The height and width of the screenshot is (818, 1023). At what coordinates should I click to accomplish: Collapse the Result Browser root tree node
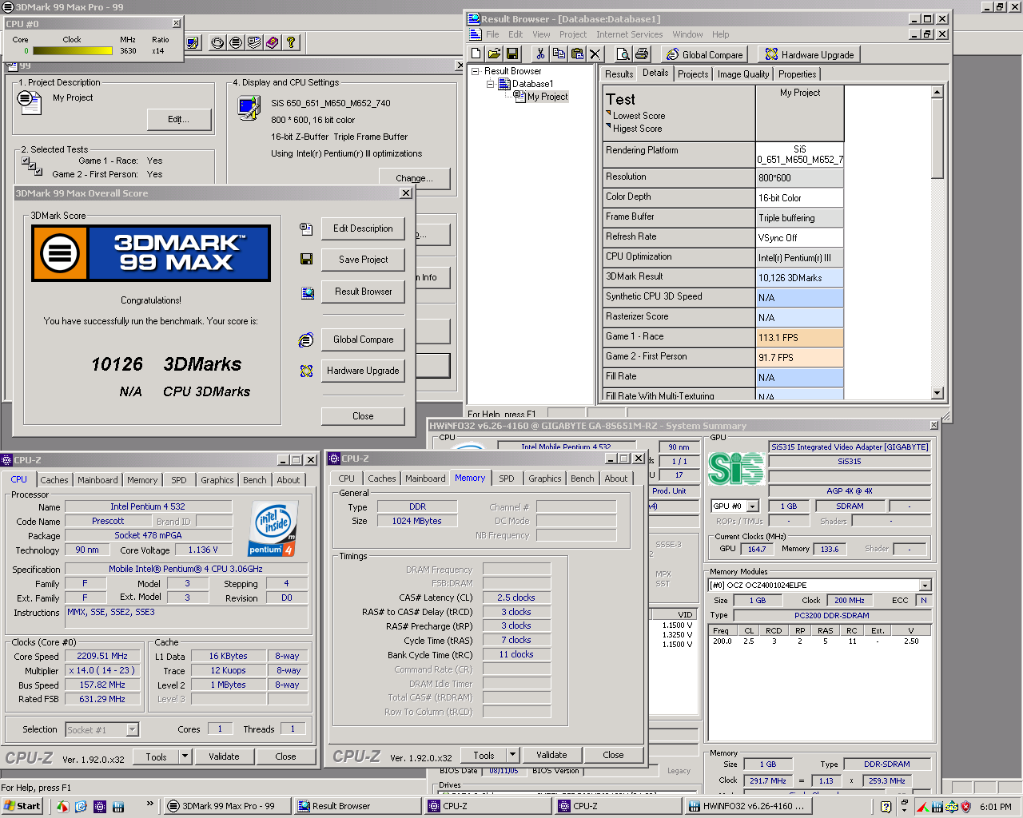[476, 71]
